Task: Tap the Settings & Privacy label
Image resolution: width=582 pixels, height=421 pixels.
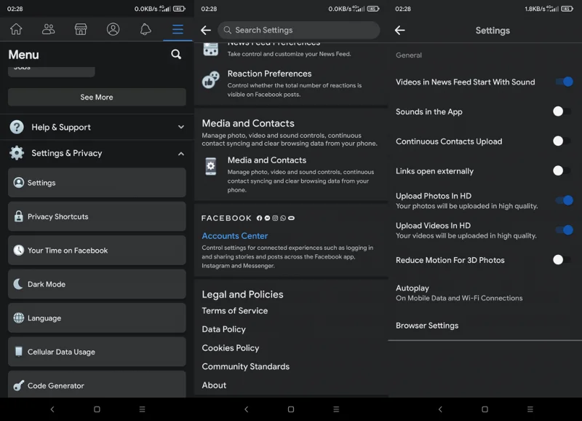Action: tap(67, 153)
